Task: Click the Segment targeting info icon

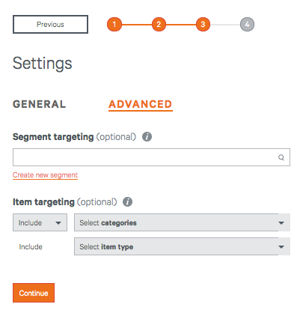Action: pyautogui.click(x=147, y=137)
